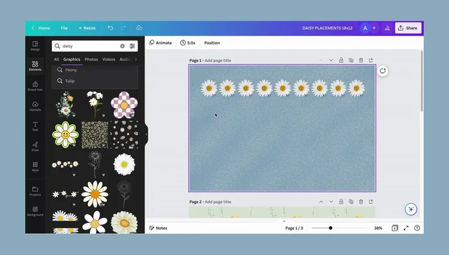
Task: Move Page 2 up arrow
Action: (x=321, y=202)
